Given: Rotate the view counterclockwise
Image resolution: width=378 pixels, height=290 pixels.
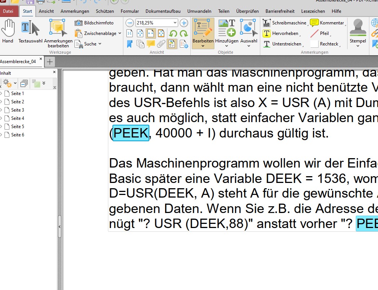Looking at the screenshot, I should (173, 33).
